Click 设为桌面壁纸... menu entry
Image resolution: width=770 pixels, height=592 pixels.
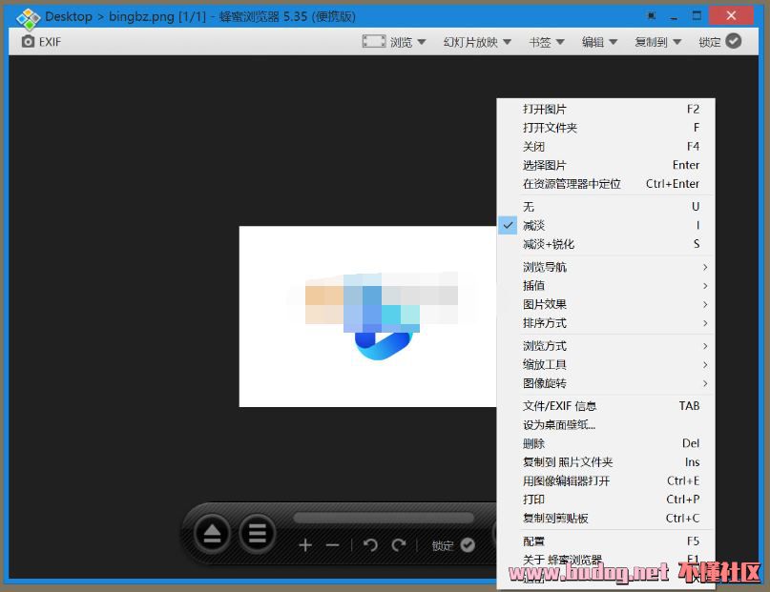click(606, 424)
